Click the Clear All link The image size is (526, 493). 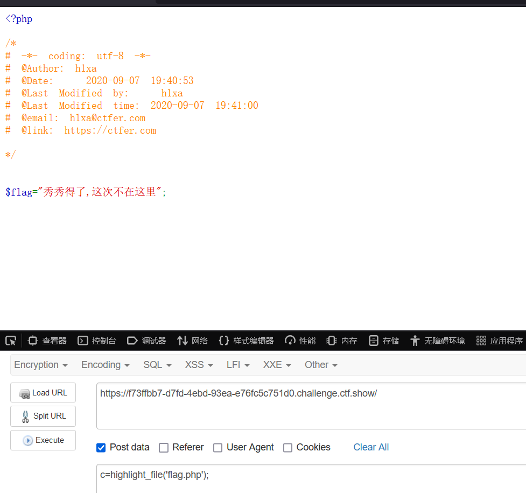click(371, 447)
